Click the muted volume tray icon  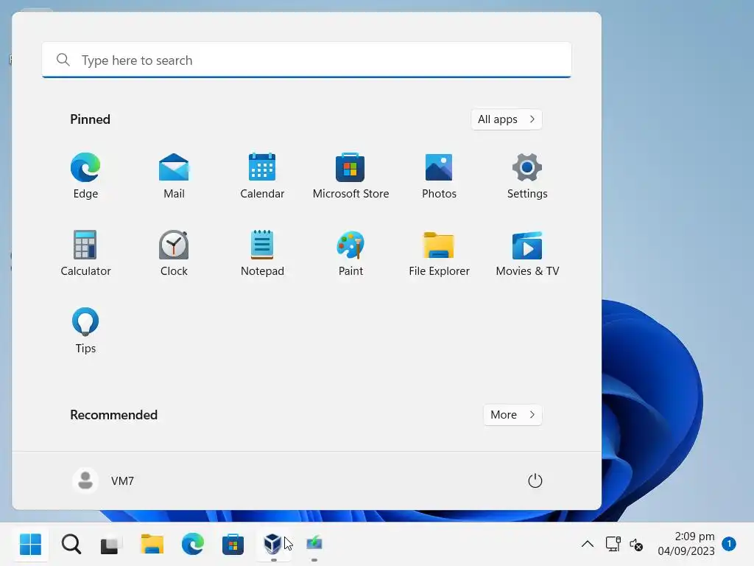tap(635, 545)
